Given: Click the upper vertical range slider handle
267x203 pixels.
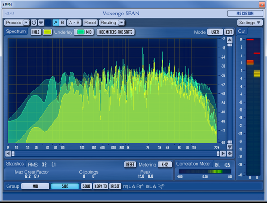Looking at the screenshot, I should click(230, 45).
